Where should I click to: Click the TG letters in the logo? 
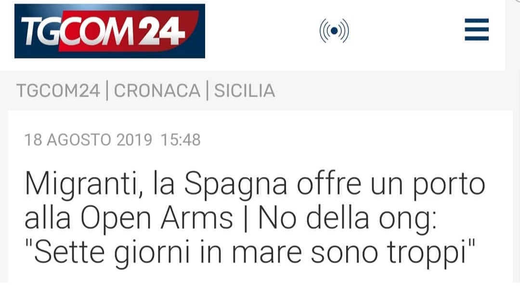click(41, 31)
